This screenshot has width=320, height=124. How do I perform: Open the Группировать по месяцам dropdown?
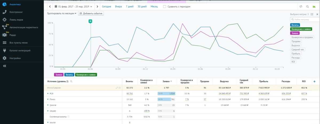click(x=62, y=13)
